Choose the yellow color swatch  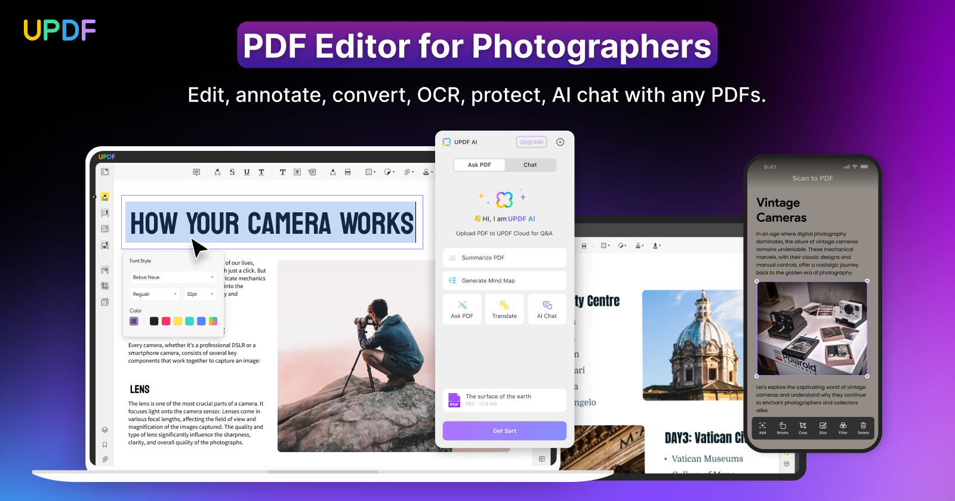tap(178, 321)
